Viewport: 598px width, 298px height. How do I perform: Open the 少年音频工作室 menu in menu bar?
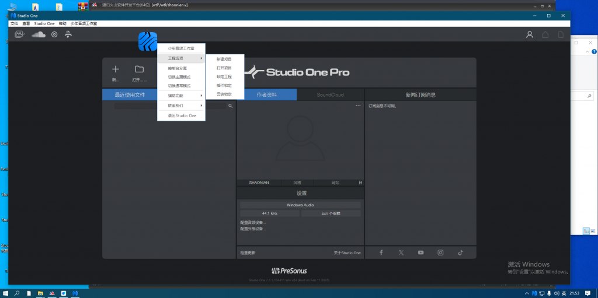(x=84, y=24)
